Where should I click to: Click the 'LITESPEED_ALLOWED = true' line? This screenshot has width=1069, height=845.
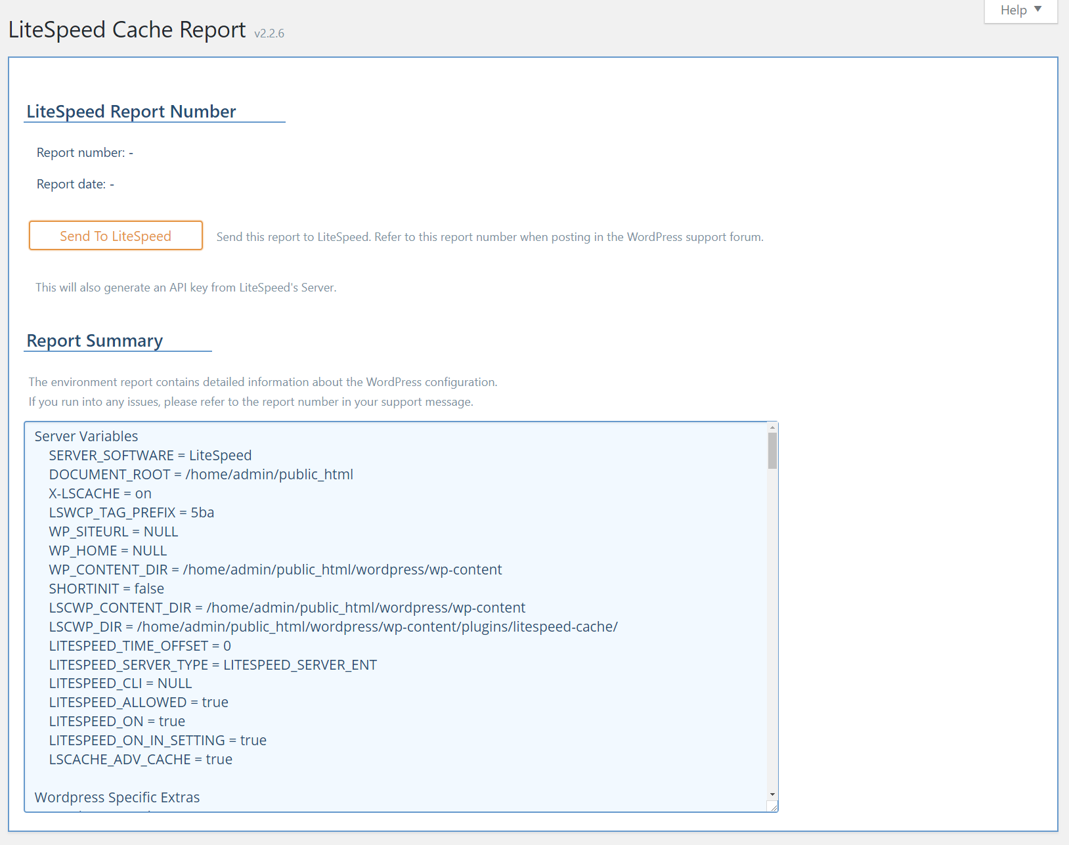[139, 703]
